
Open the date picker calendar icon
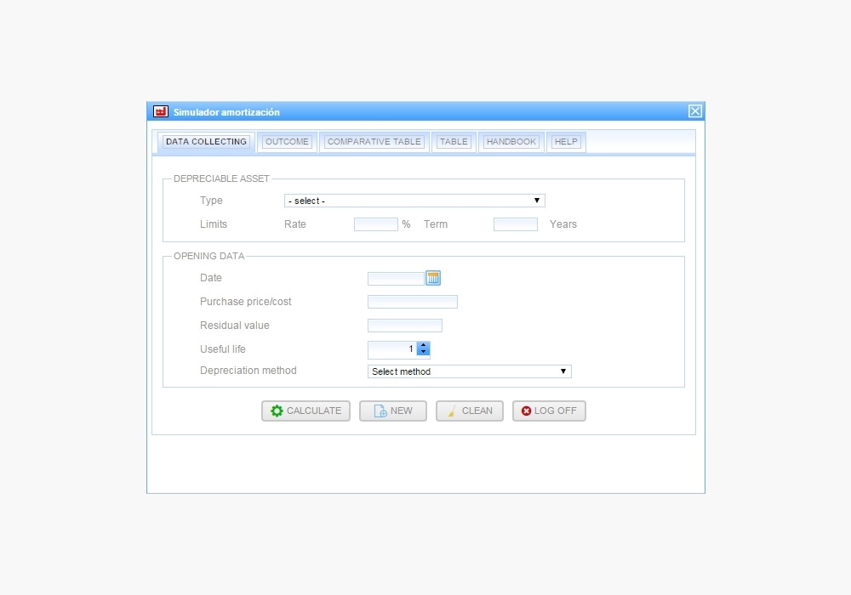pyautogui.click(x=432, y=278)
